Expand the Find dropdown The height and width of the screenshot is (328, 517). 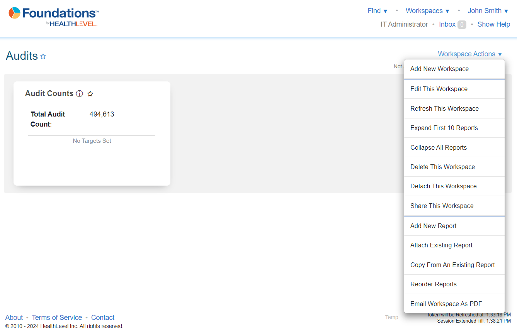377,11
